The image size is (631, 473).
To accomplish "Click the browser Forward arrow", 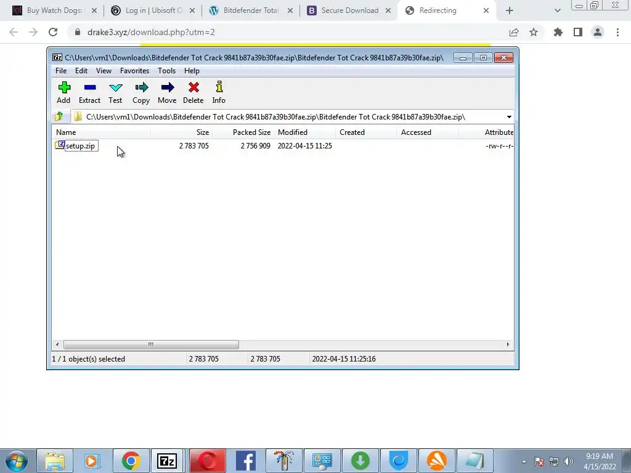I will coord(33,32).
